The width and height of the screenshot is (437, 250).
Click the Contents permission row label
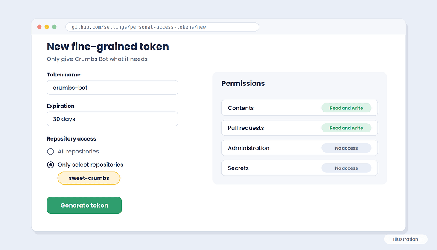tap(241, 108)
